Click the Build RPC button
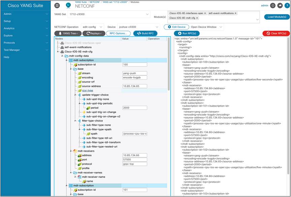This screenshot has width=291, height=197. coord(145,33)
